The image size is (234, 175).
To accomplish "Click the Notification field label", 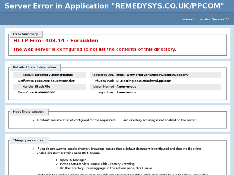I will click(26, 81).
